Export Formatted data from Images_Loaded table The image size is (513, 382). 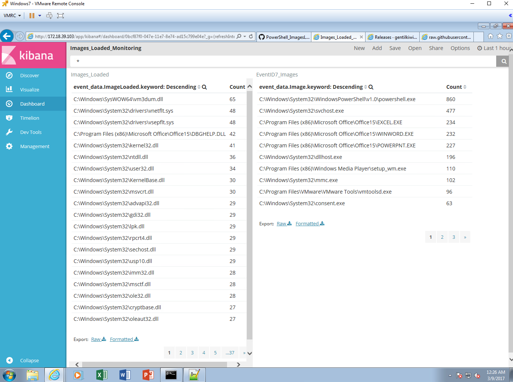pos(124,339)
